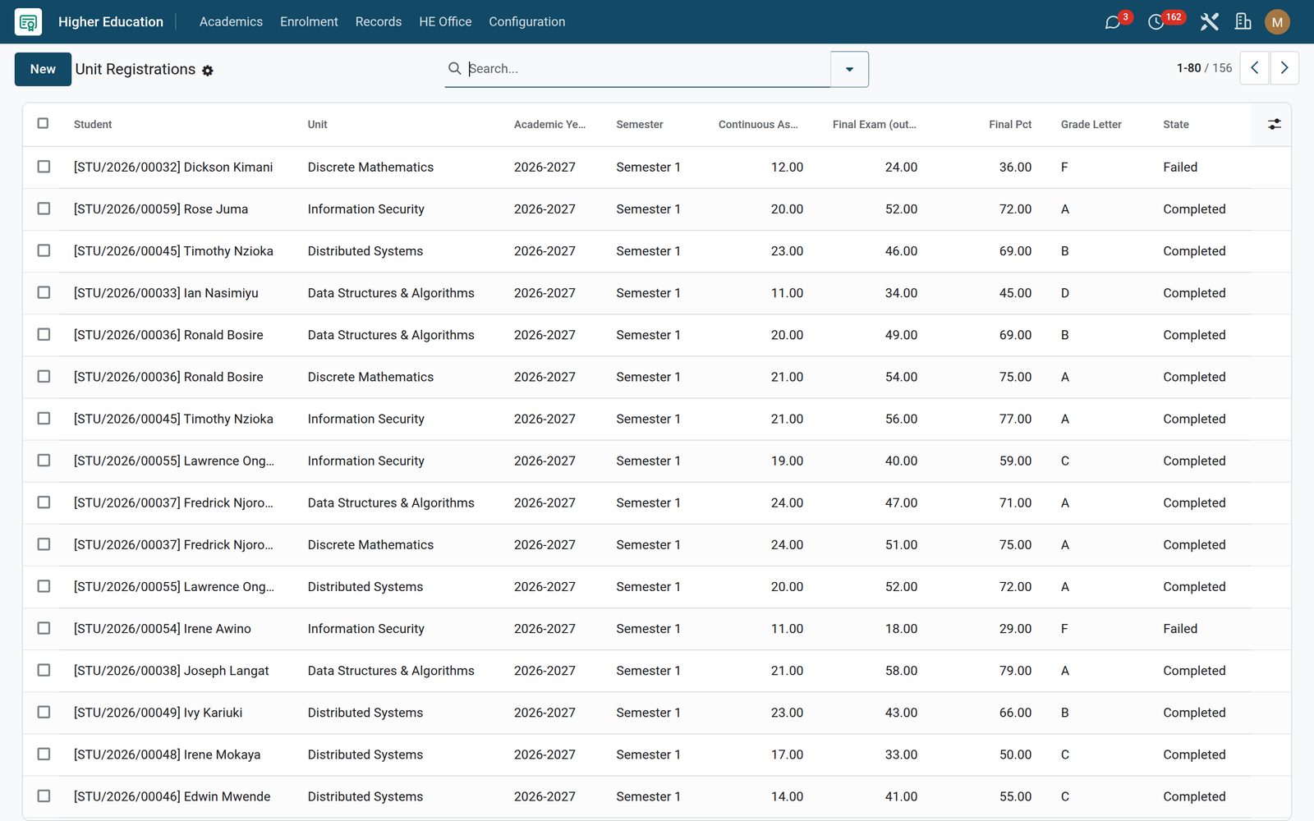This screenshot has height=821, width=1314.
Task: Open the Configuration menu
Action: pos(526,22)
